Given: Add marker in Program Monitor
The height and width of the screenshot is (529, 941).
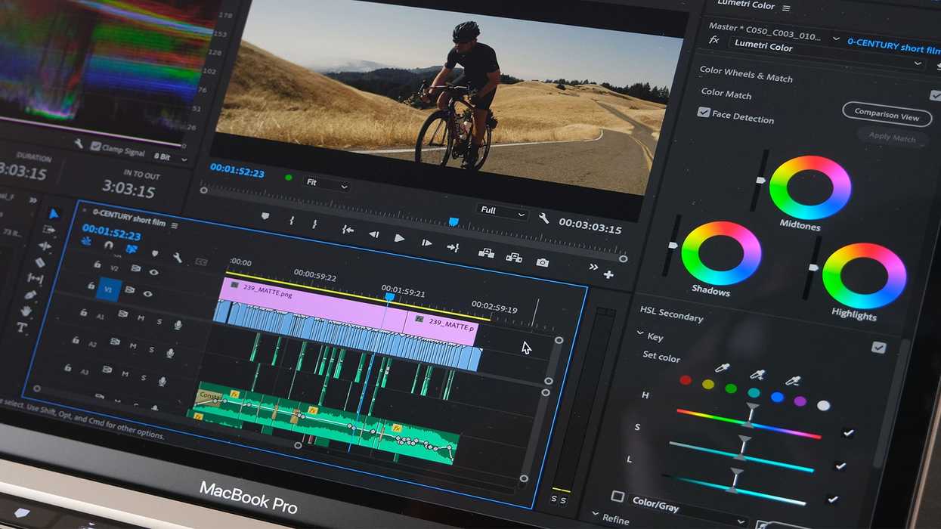Looking at the screenshot, I should coord(265,216).
